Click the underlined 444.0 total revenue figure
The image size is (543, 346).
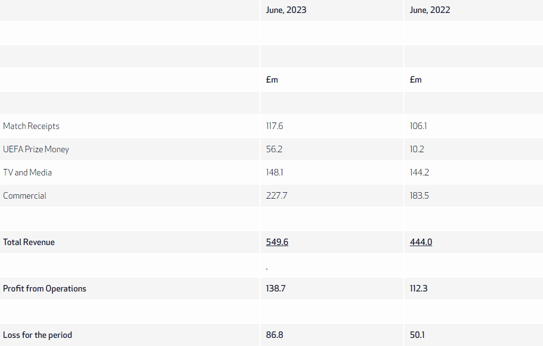pos(421,242)
